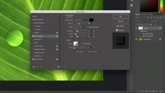
Task: Hide Background layer with eye icon
Action: [x=136, y=39]
